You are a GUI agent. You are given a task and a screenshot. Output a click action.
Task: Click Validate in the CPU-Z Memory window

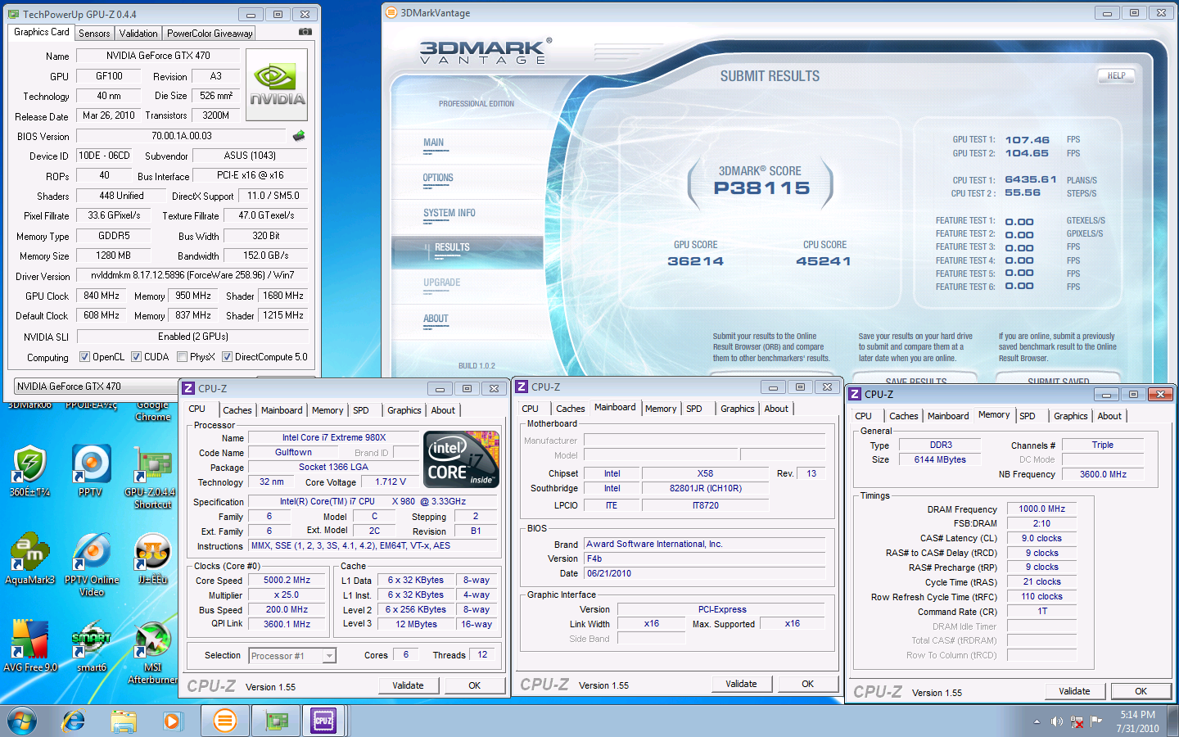pyautogui.click(x=1074, y=691)
